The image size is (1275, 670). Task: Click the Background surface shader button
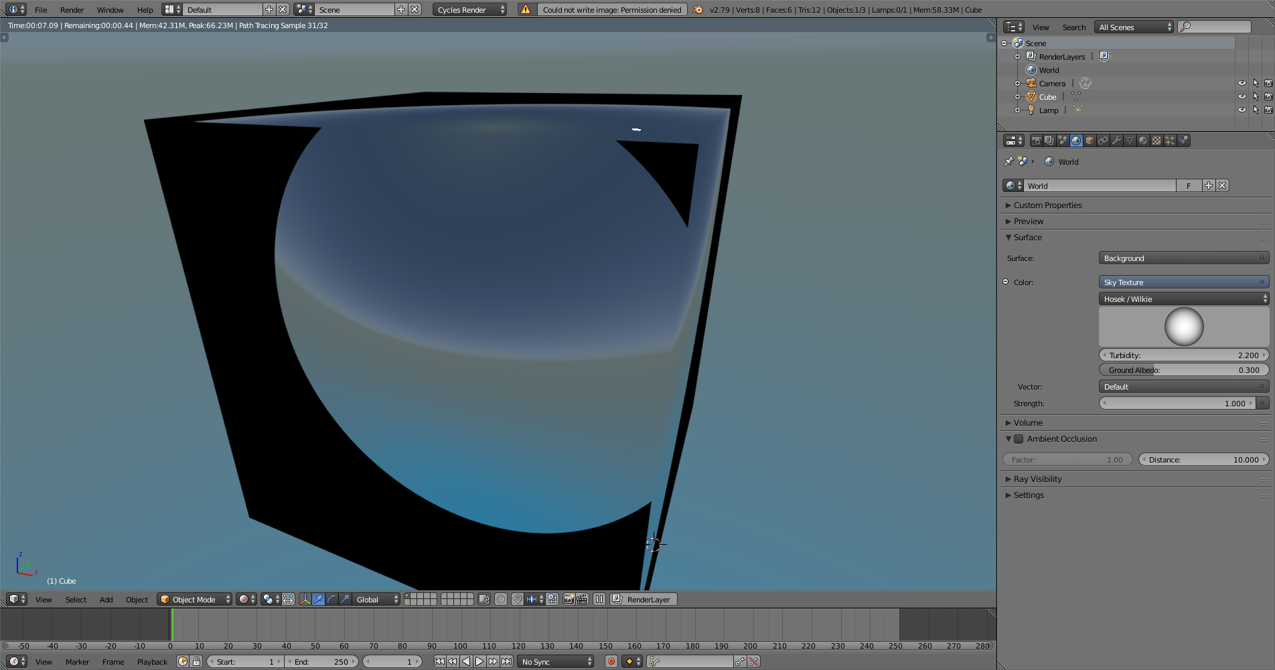pos(1184,258)
